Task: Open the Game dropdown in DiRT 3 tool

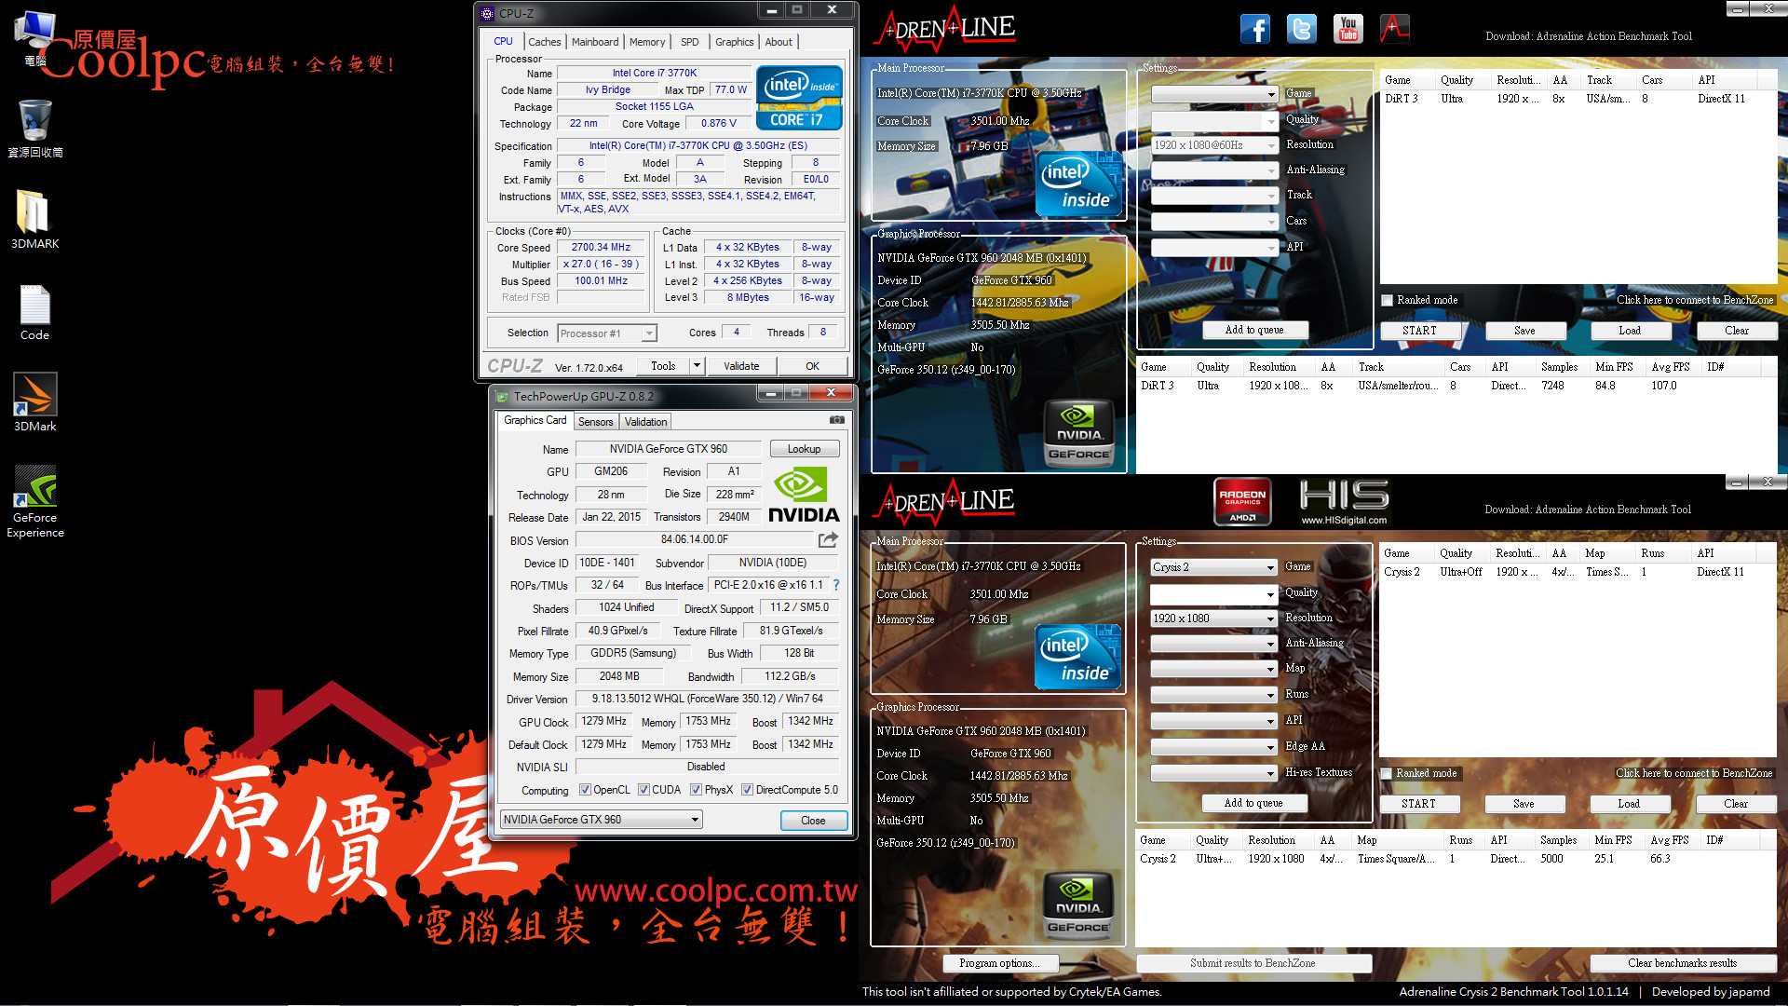Action: click(x=1214, y=94)
